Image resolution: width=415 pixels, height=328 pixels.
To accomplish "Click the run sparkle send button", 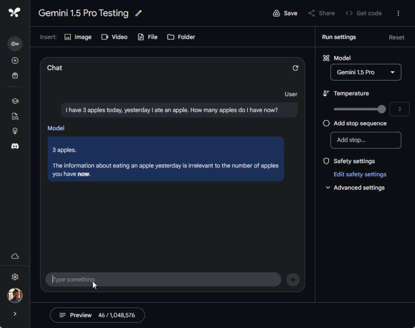I will [x=293, y=280].
